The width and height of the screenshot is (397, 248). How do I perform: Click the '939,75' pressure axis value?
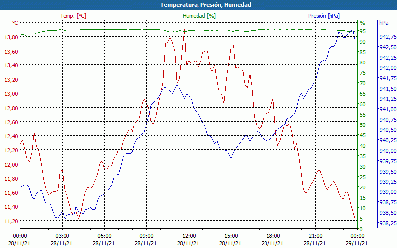pos(388,161)
